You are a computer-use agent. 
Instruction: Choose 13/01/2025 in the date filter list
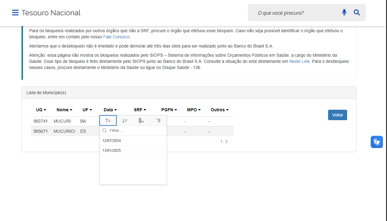112,151
